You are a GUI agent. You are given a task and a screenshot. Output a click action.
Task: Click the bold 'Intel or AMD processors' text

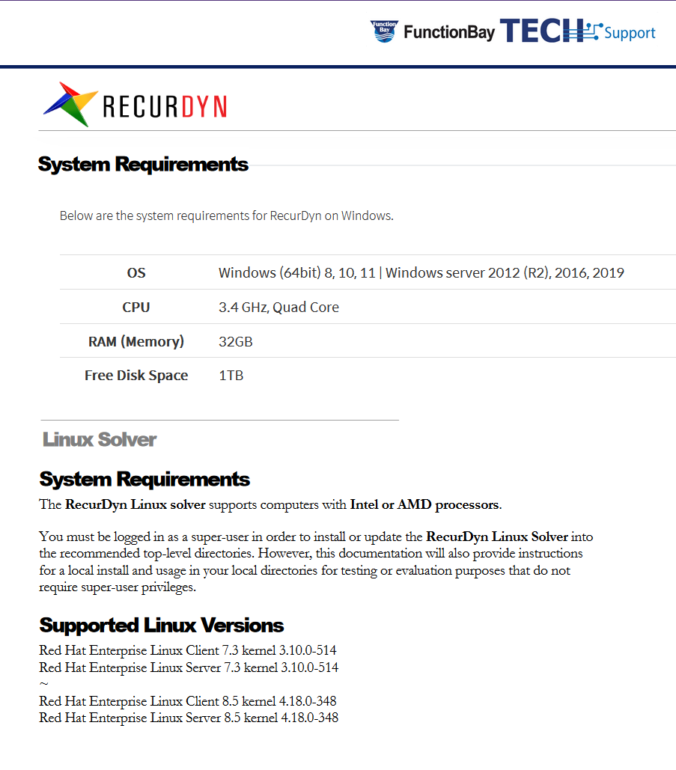coord(424,504)
